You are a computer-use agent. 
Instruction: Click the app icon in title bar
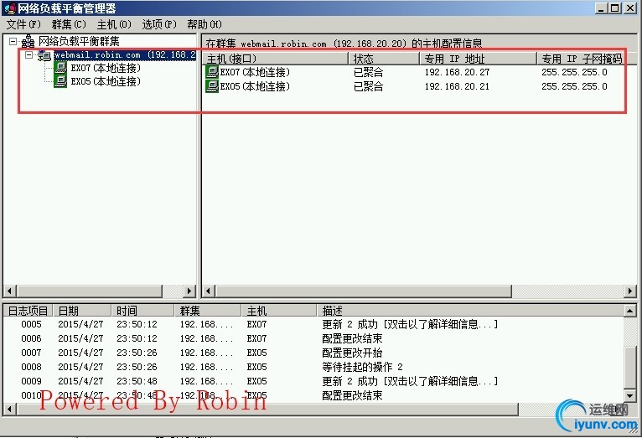(9, 8)
